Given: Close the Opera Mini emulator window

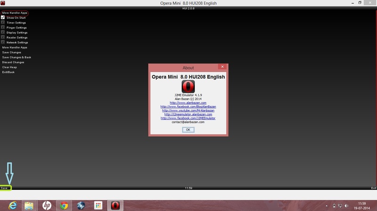Looking at the screenshot, I should tap(370, 3).
